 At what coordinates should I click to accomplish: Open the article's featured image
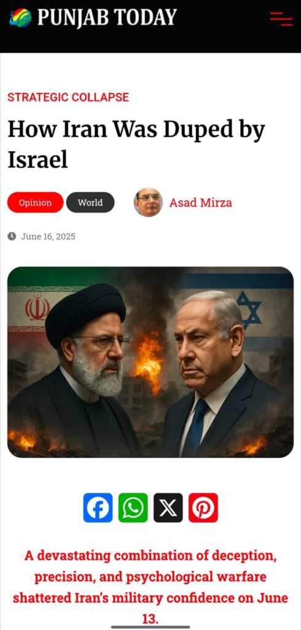tap(150, 362)
